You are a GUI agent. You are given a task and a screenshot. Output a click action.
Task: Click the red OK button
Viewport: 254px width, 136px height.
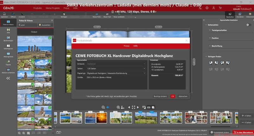click(x=173, y=97)
